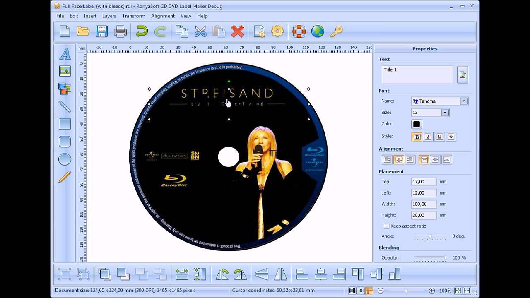The image size is (530, 298).
Task: Set vertical text alignment to bottom
Action: [446, 160]
